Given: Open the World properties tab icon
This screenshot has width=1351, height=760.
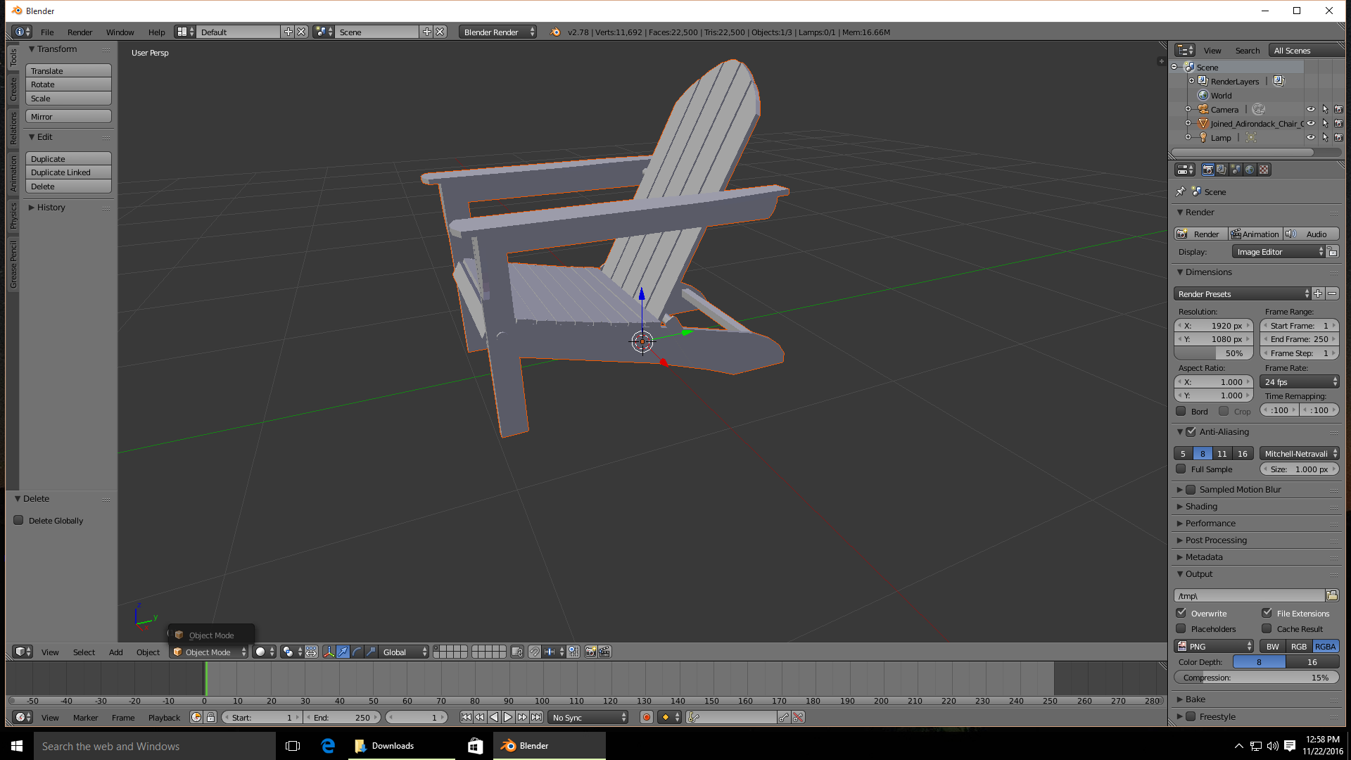Looking at the screenshot, I should coord(1250,170).
